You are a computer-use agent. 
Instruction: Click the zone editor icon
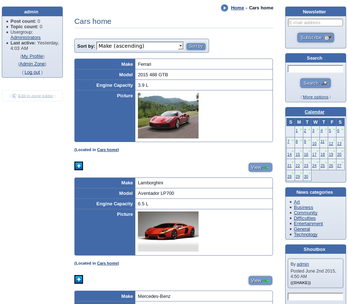[x=14, y=96]
